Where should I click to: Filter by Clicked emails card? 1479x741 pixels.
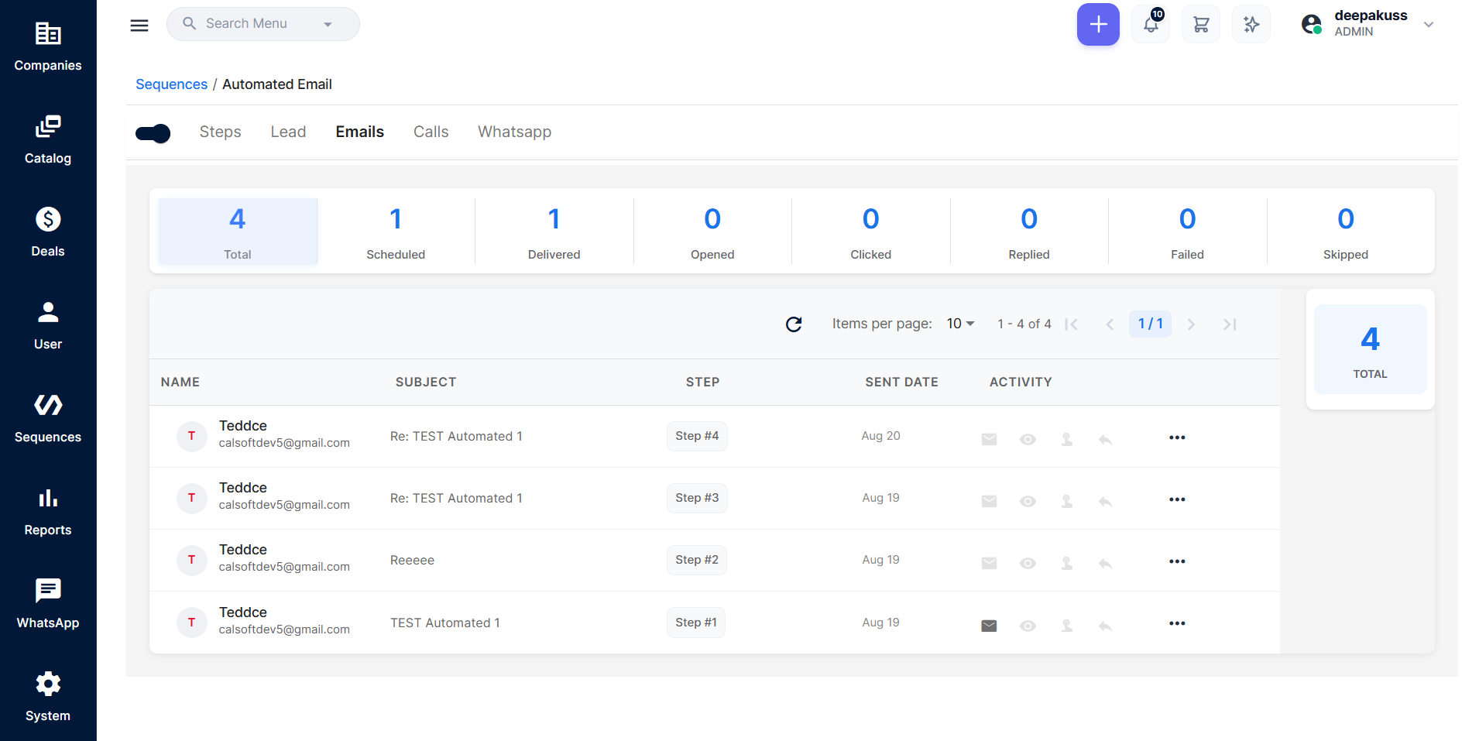point(871,232)
